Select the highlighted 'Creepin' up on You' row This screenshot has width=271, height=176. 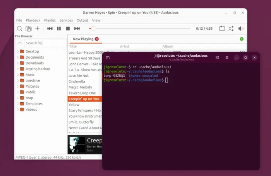point(85,99)
